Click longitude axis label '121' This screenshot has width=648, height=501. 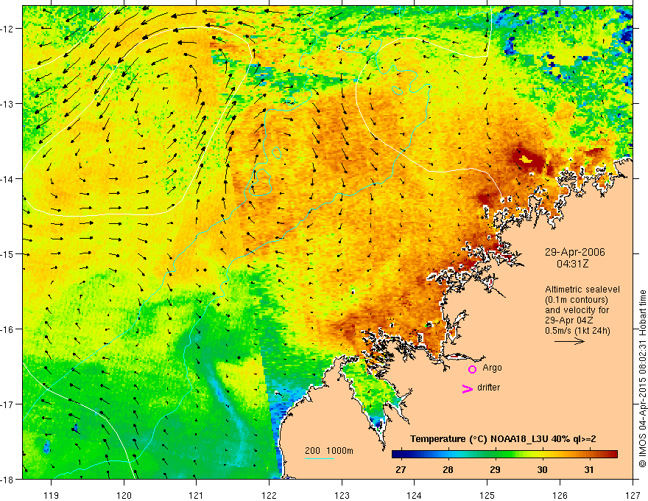coord(197,495)
